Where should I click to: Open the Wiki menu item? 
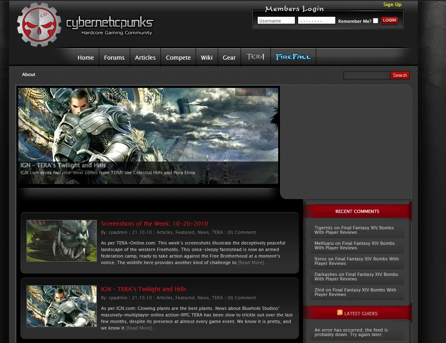click(207, 58)
